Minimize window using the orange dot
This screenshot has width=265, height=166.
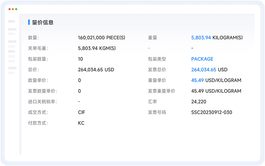(x=13, y=9)
